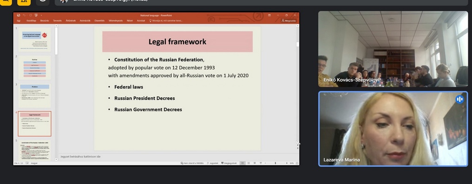Viewport: 472px width, 184px height.
Task: Expand the quick access toolbar customize arrow
Action: 41,15
